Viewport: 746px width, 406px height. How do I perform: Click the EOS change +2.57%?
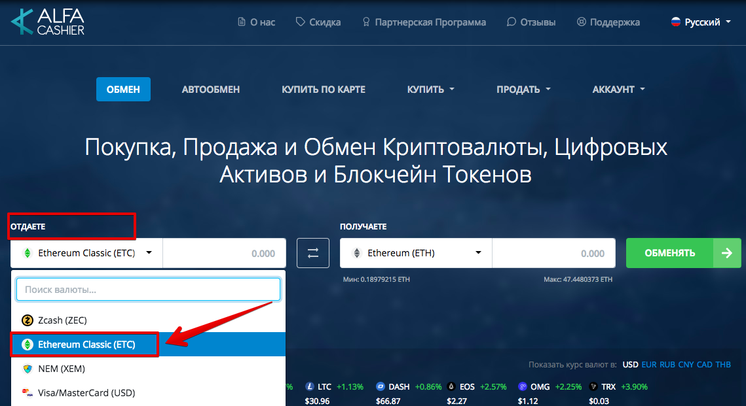tap(493, 387)
